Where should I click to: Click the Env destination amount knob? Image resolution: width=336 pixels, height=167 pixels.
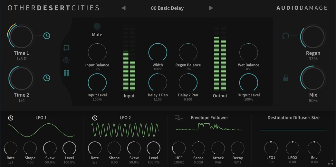pyautogui.click(x=314, y=148)
